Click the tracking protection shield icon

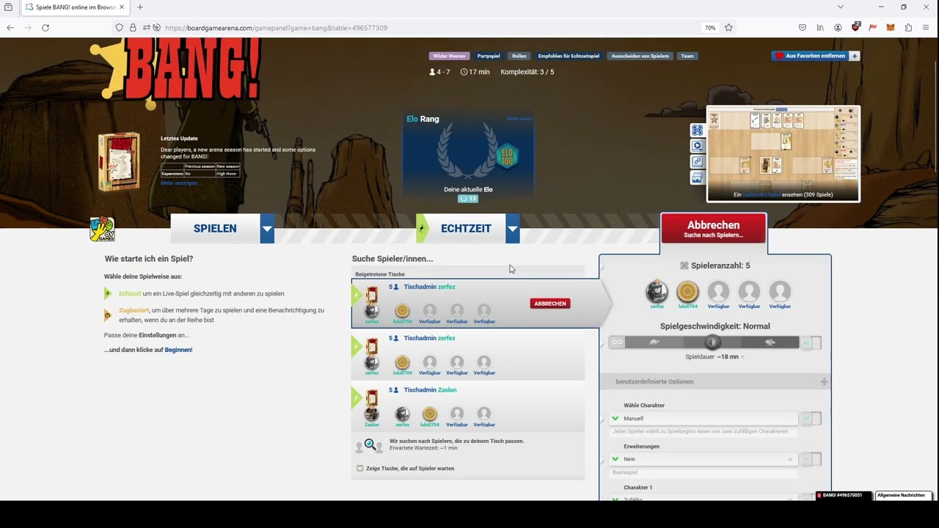[x=119, y=28]
